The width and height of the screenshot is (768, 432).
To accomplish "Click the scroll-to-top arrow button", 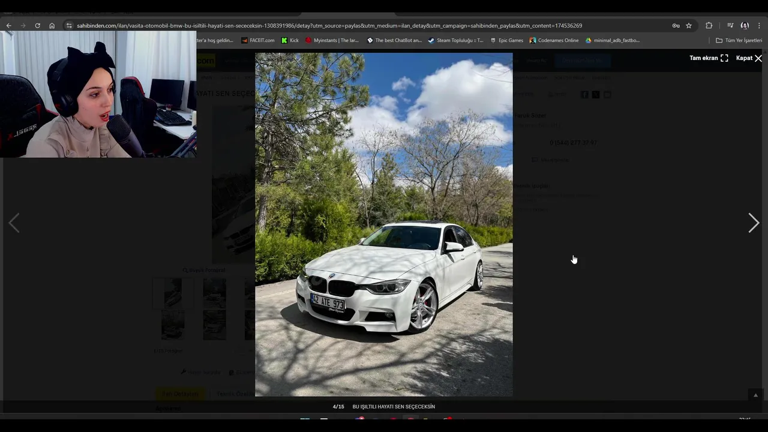I will 755,395.
